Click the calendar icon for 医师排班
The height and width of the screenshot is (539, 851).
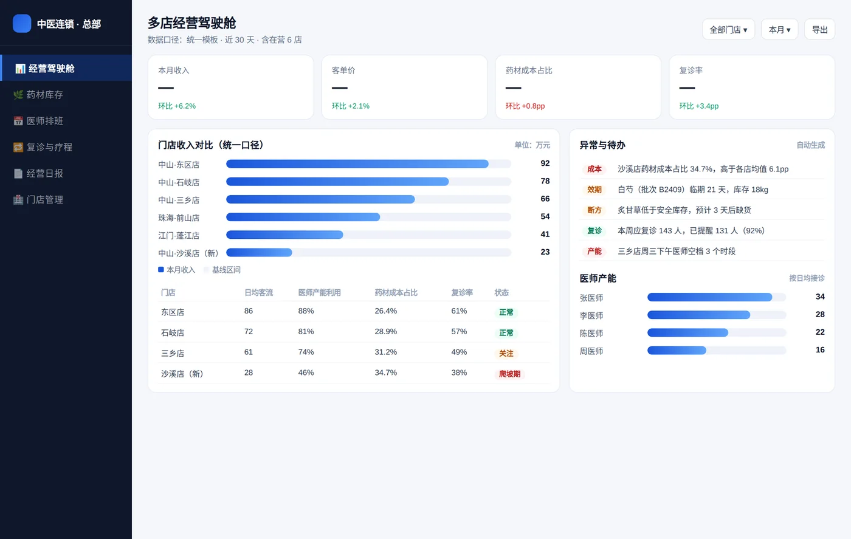[x=18, y=121]
